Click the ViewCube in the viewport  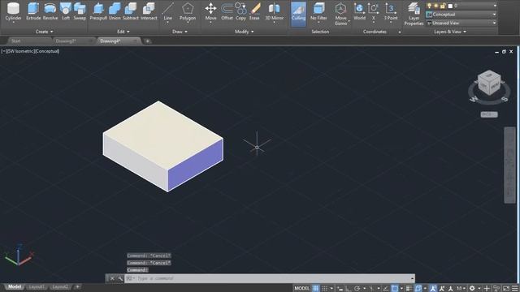(x=489, y=83)
